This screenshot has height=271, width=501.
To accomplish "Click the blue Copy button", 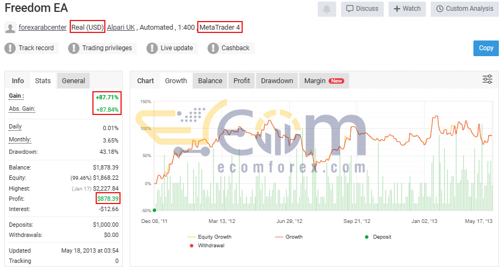I will (x=486, y=48).
